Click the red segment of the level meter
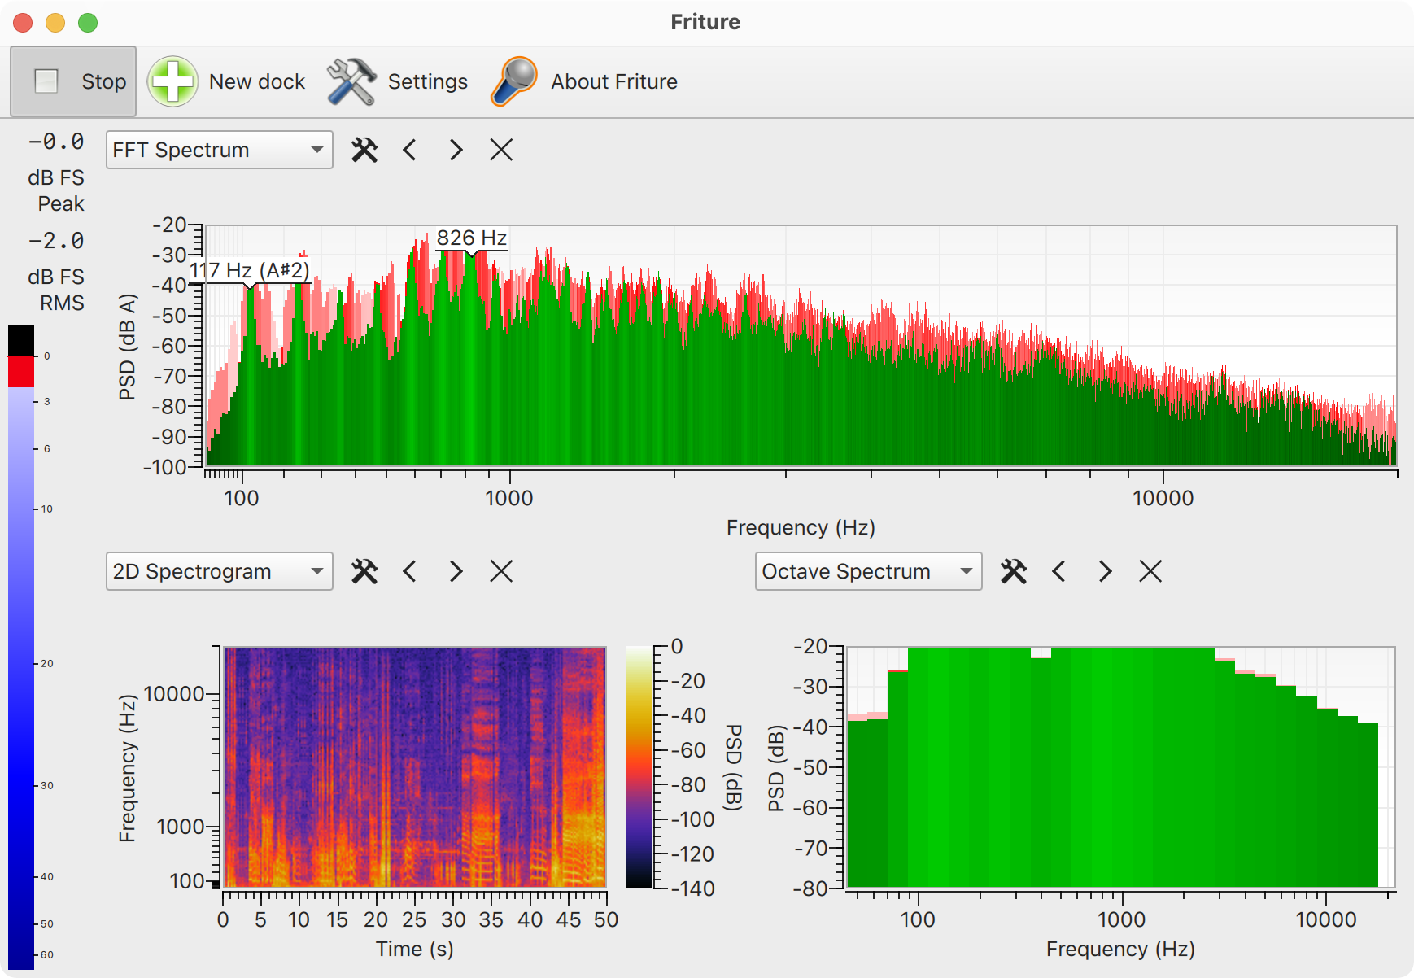The image size is (1414, 978). pyautogui.click(x=21, y=371)
